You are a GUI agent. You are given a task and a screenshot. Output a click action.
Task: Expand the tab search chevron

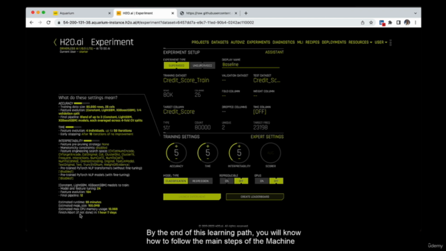(415, 13)
